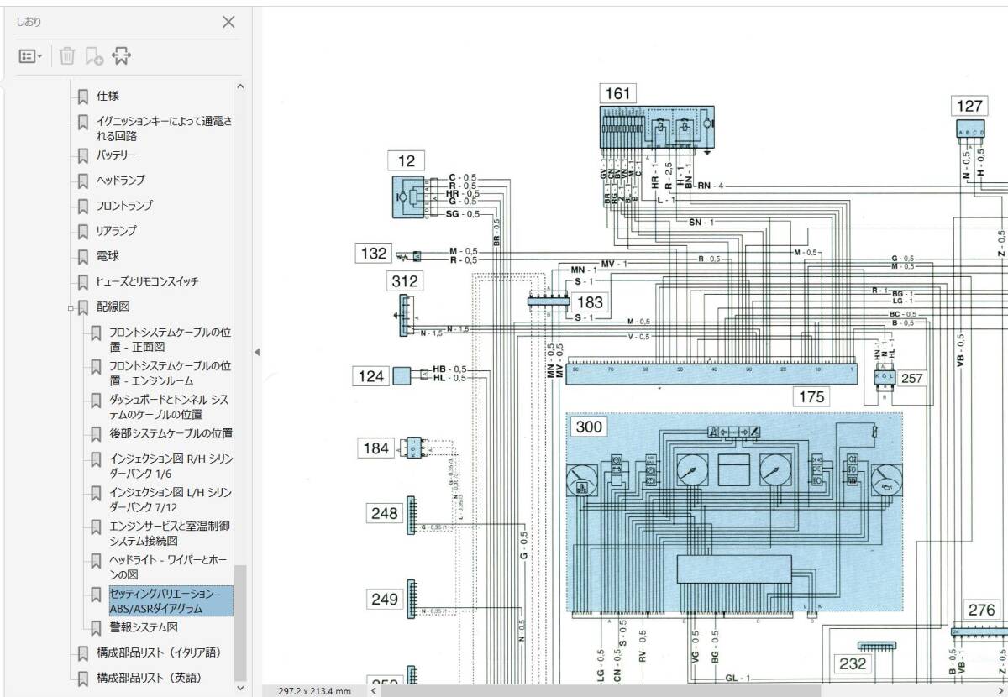Click bookmark icon beside ヘッドランプ

pyautogui.click(x=83, y=181)
